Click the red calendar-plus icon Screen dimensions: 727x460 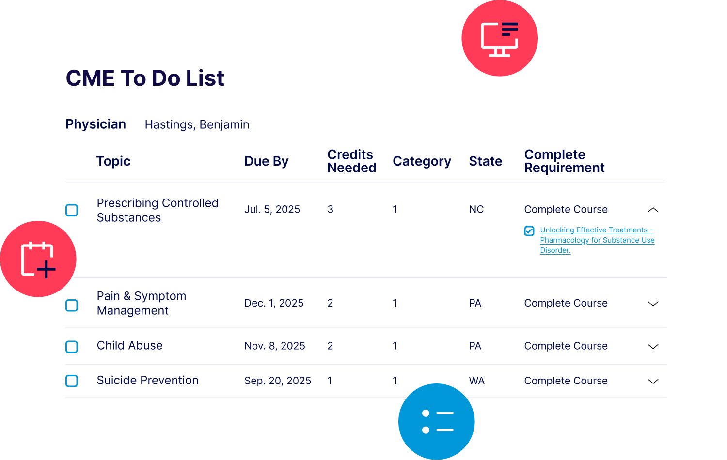coord(38,259)
